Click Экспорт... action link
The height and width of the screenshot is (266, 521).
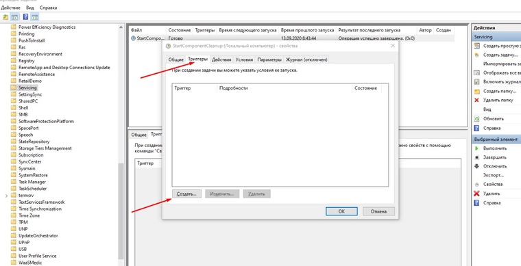494,175
